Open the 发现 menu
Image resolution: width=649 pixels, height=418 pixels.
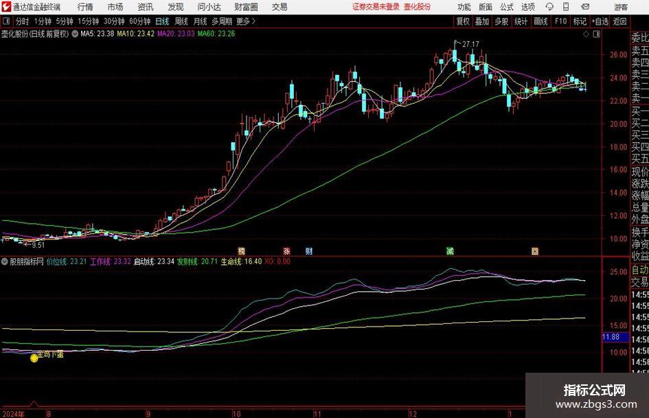coord(176,7)
